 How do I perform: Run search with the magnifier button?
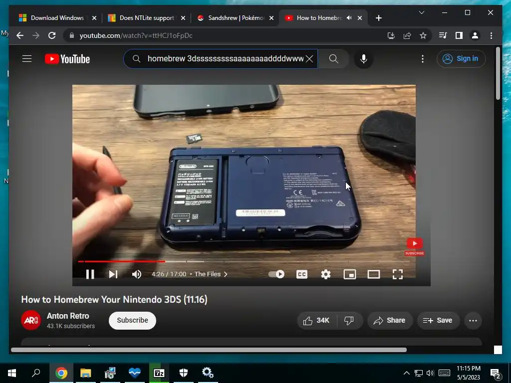click(x=333, y=59)
